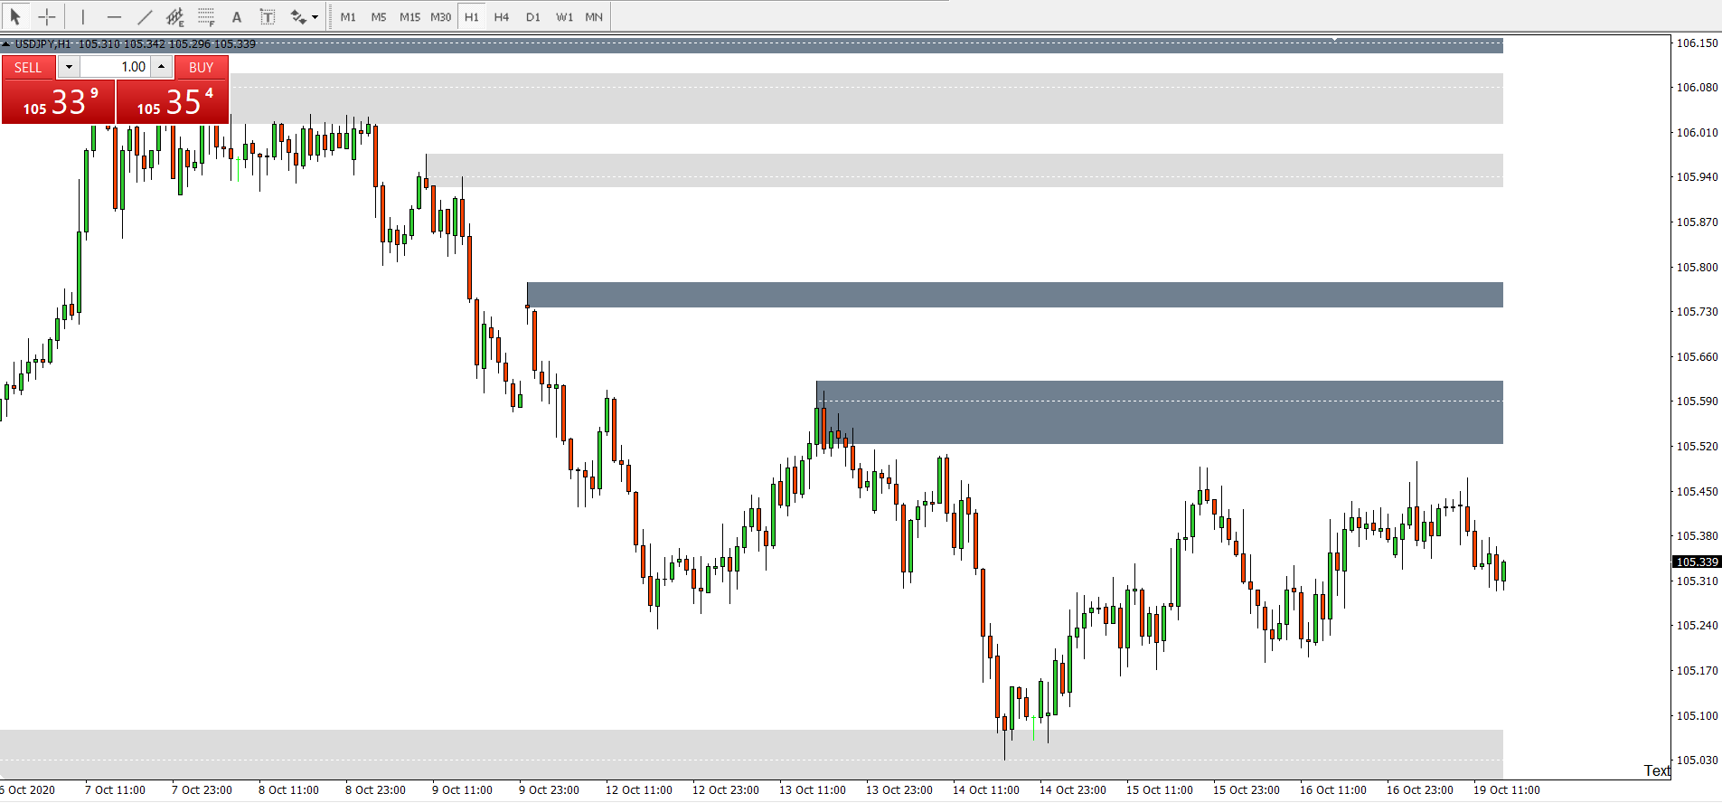Click the BUY button

click(201, 68)
